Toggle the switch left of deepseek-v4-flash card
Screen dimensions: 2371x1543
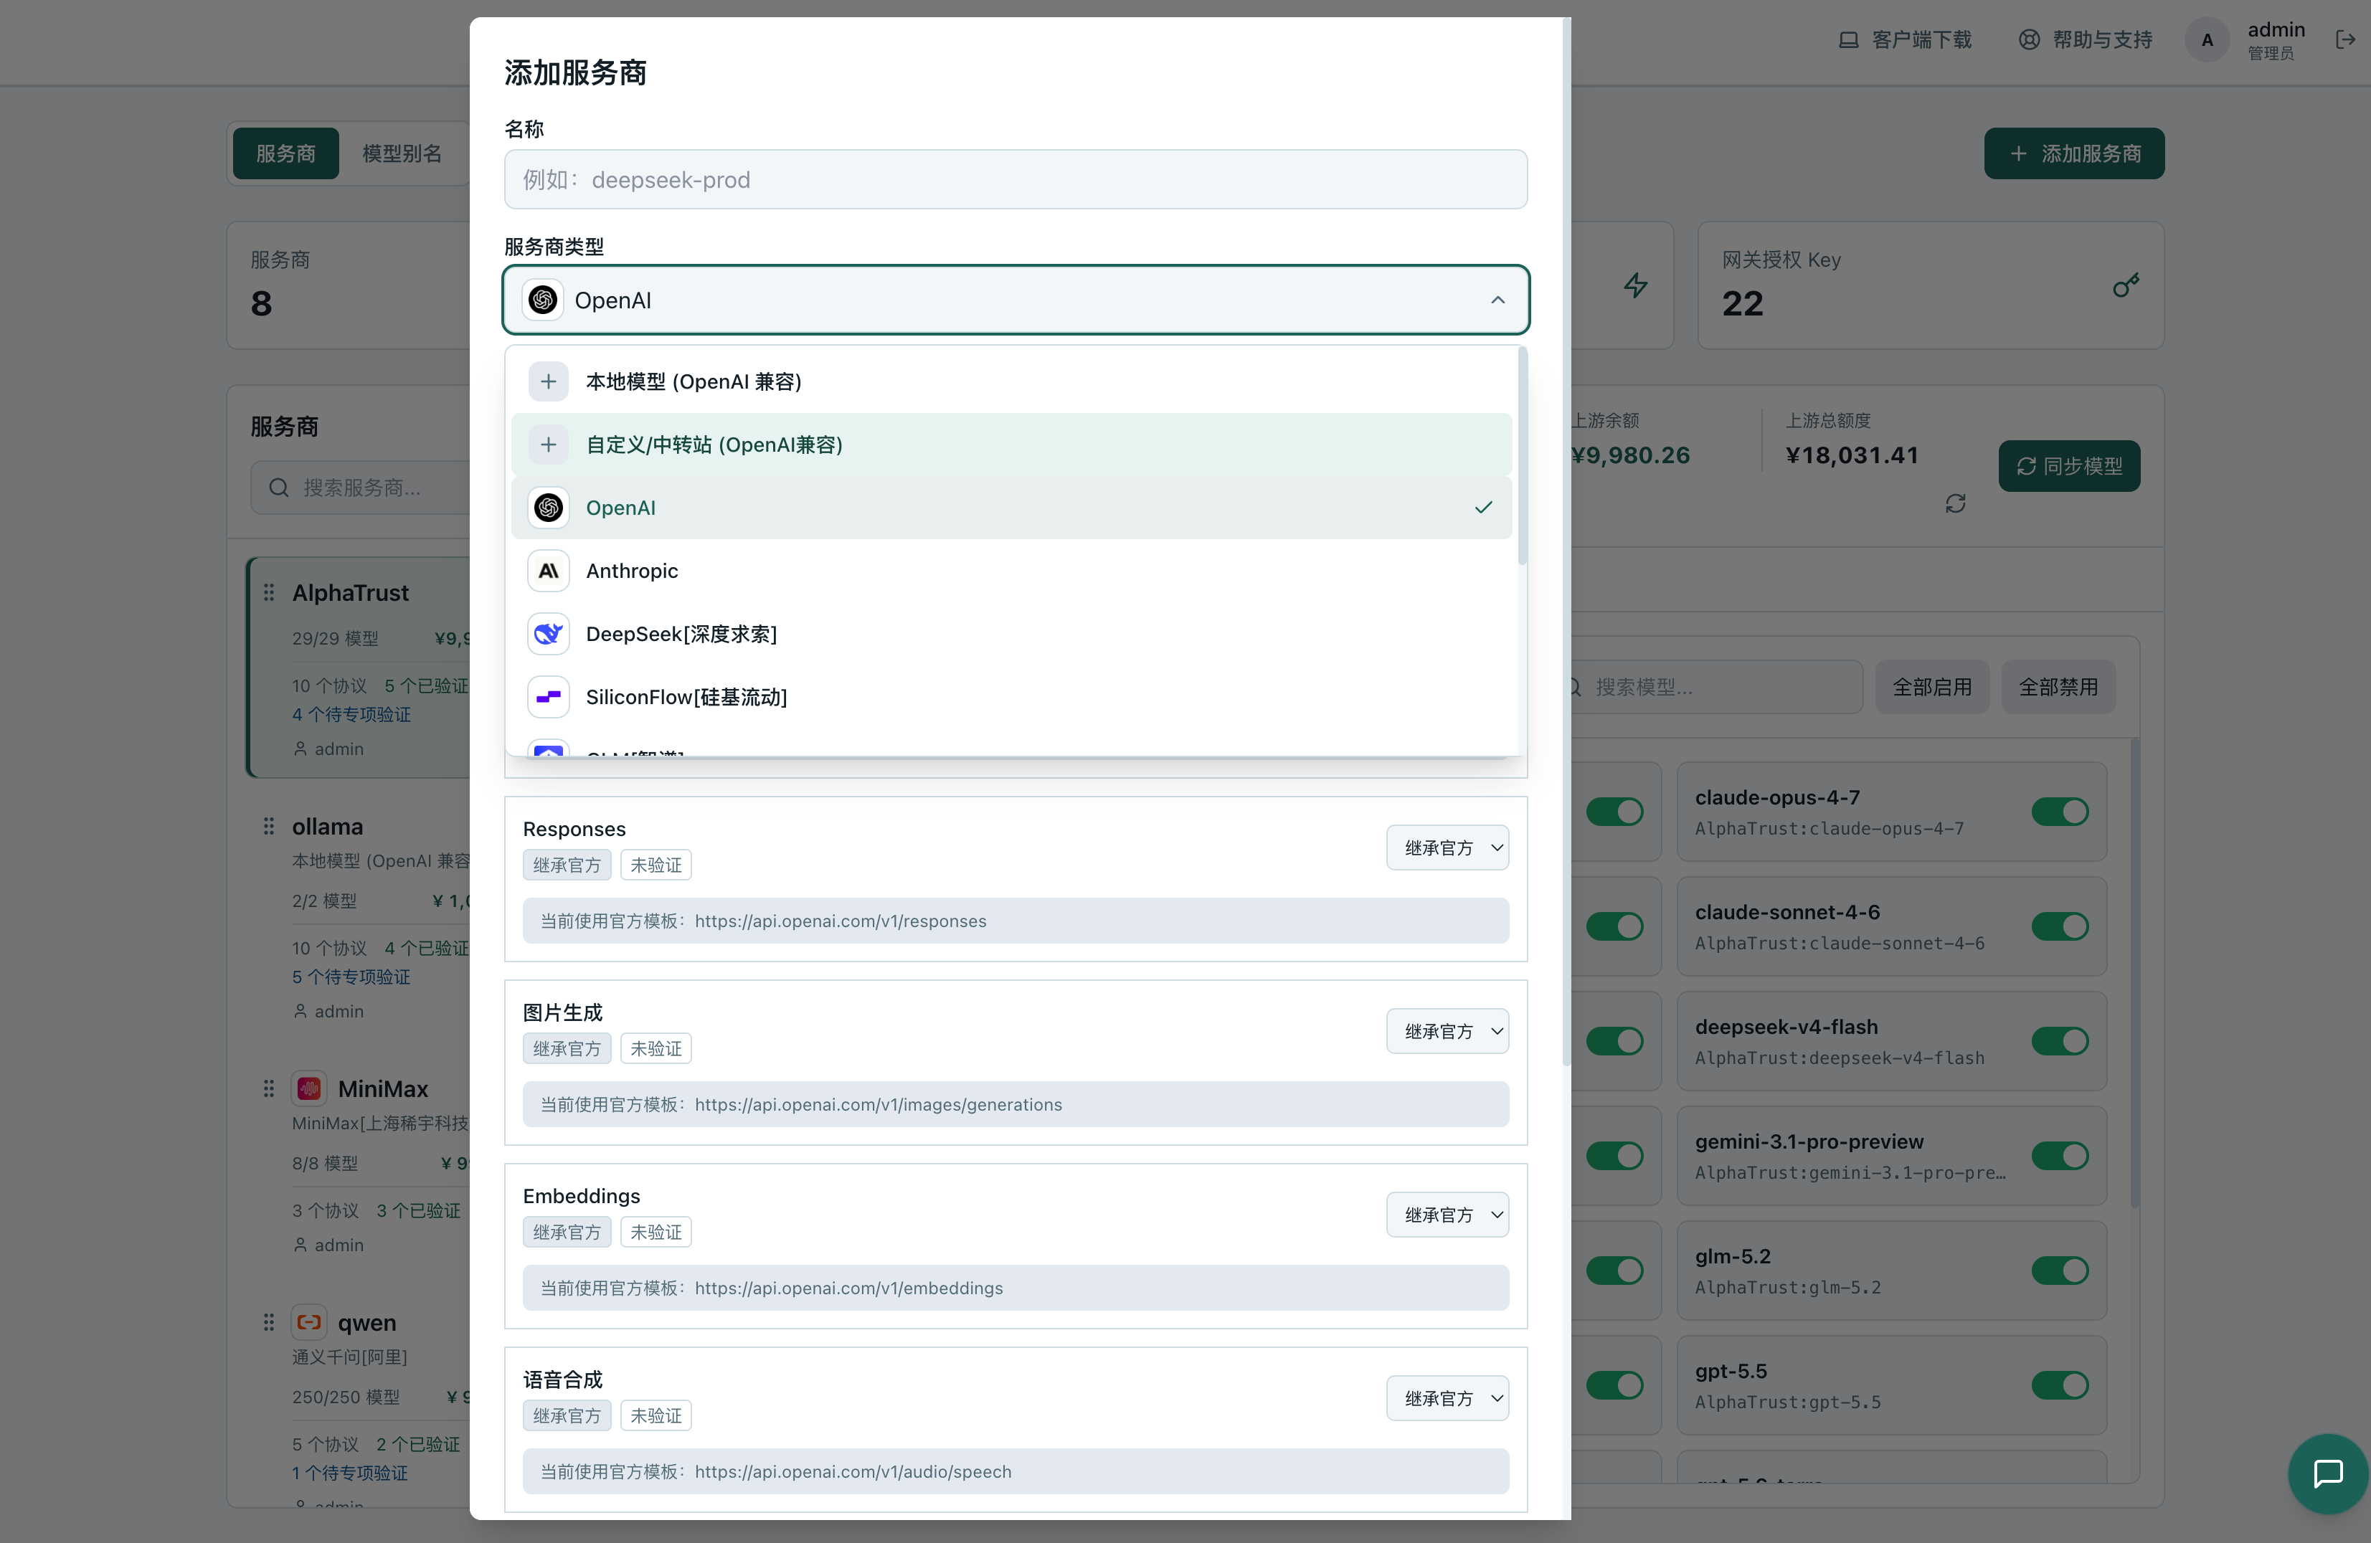(x=1615, y=1041)
